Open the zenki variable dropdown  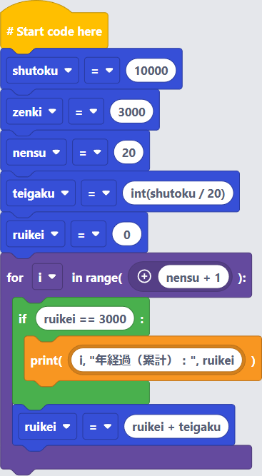tap(34, 111)
